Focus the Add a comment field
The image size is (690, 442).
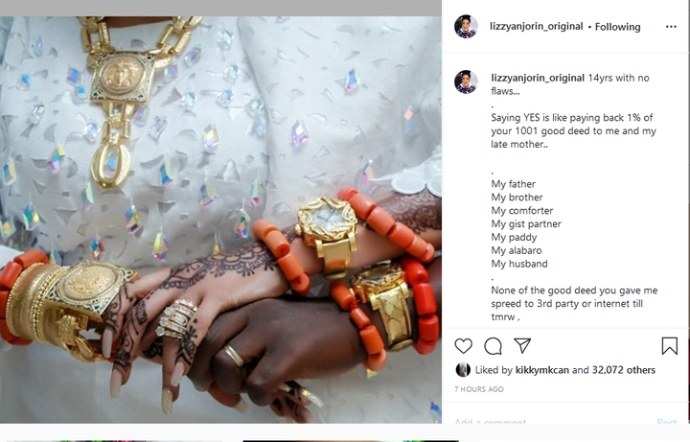point(552,421)
